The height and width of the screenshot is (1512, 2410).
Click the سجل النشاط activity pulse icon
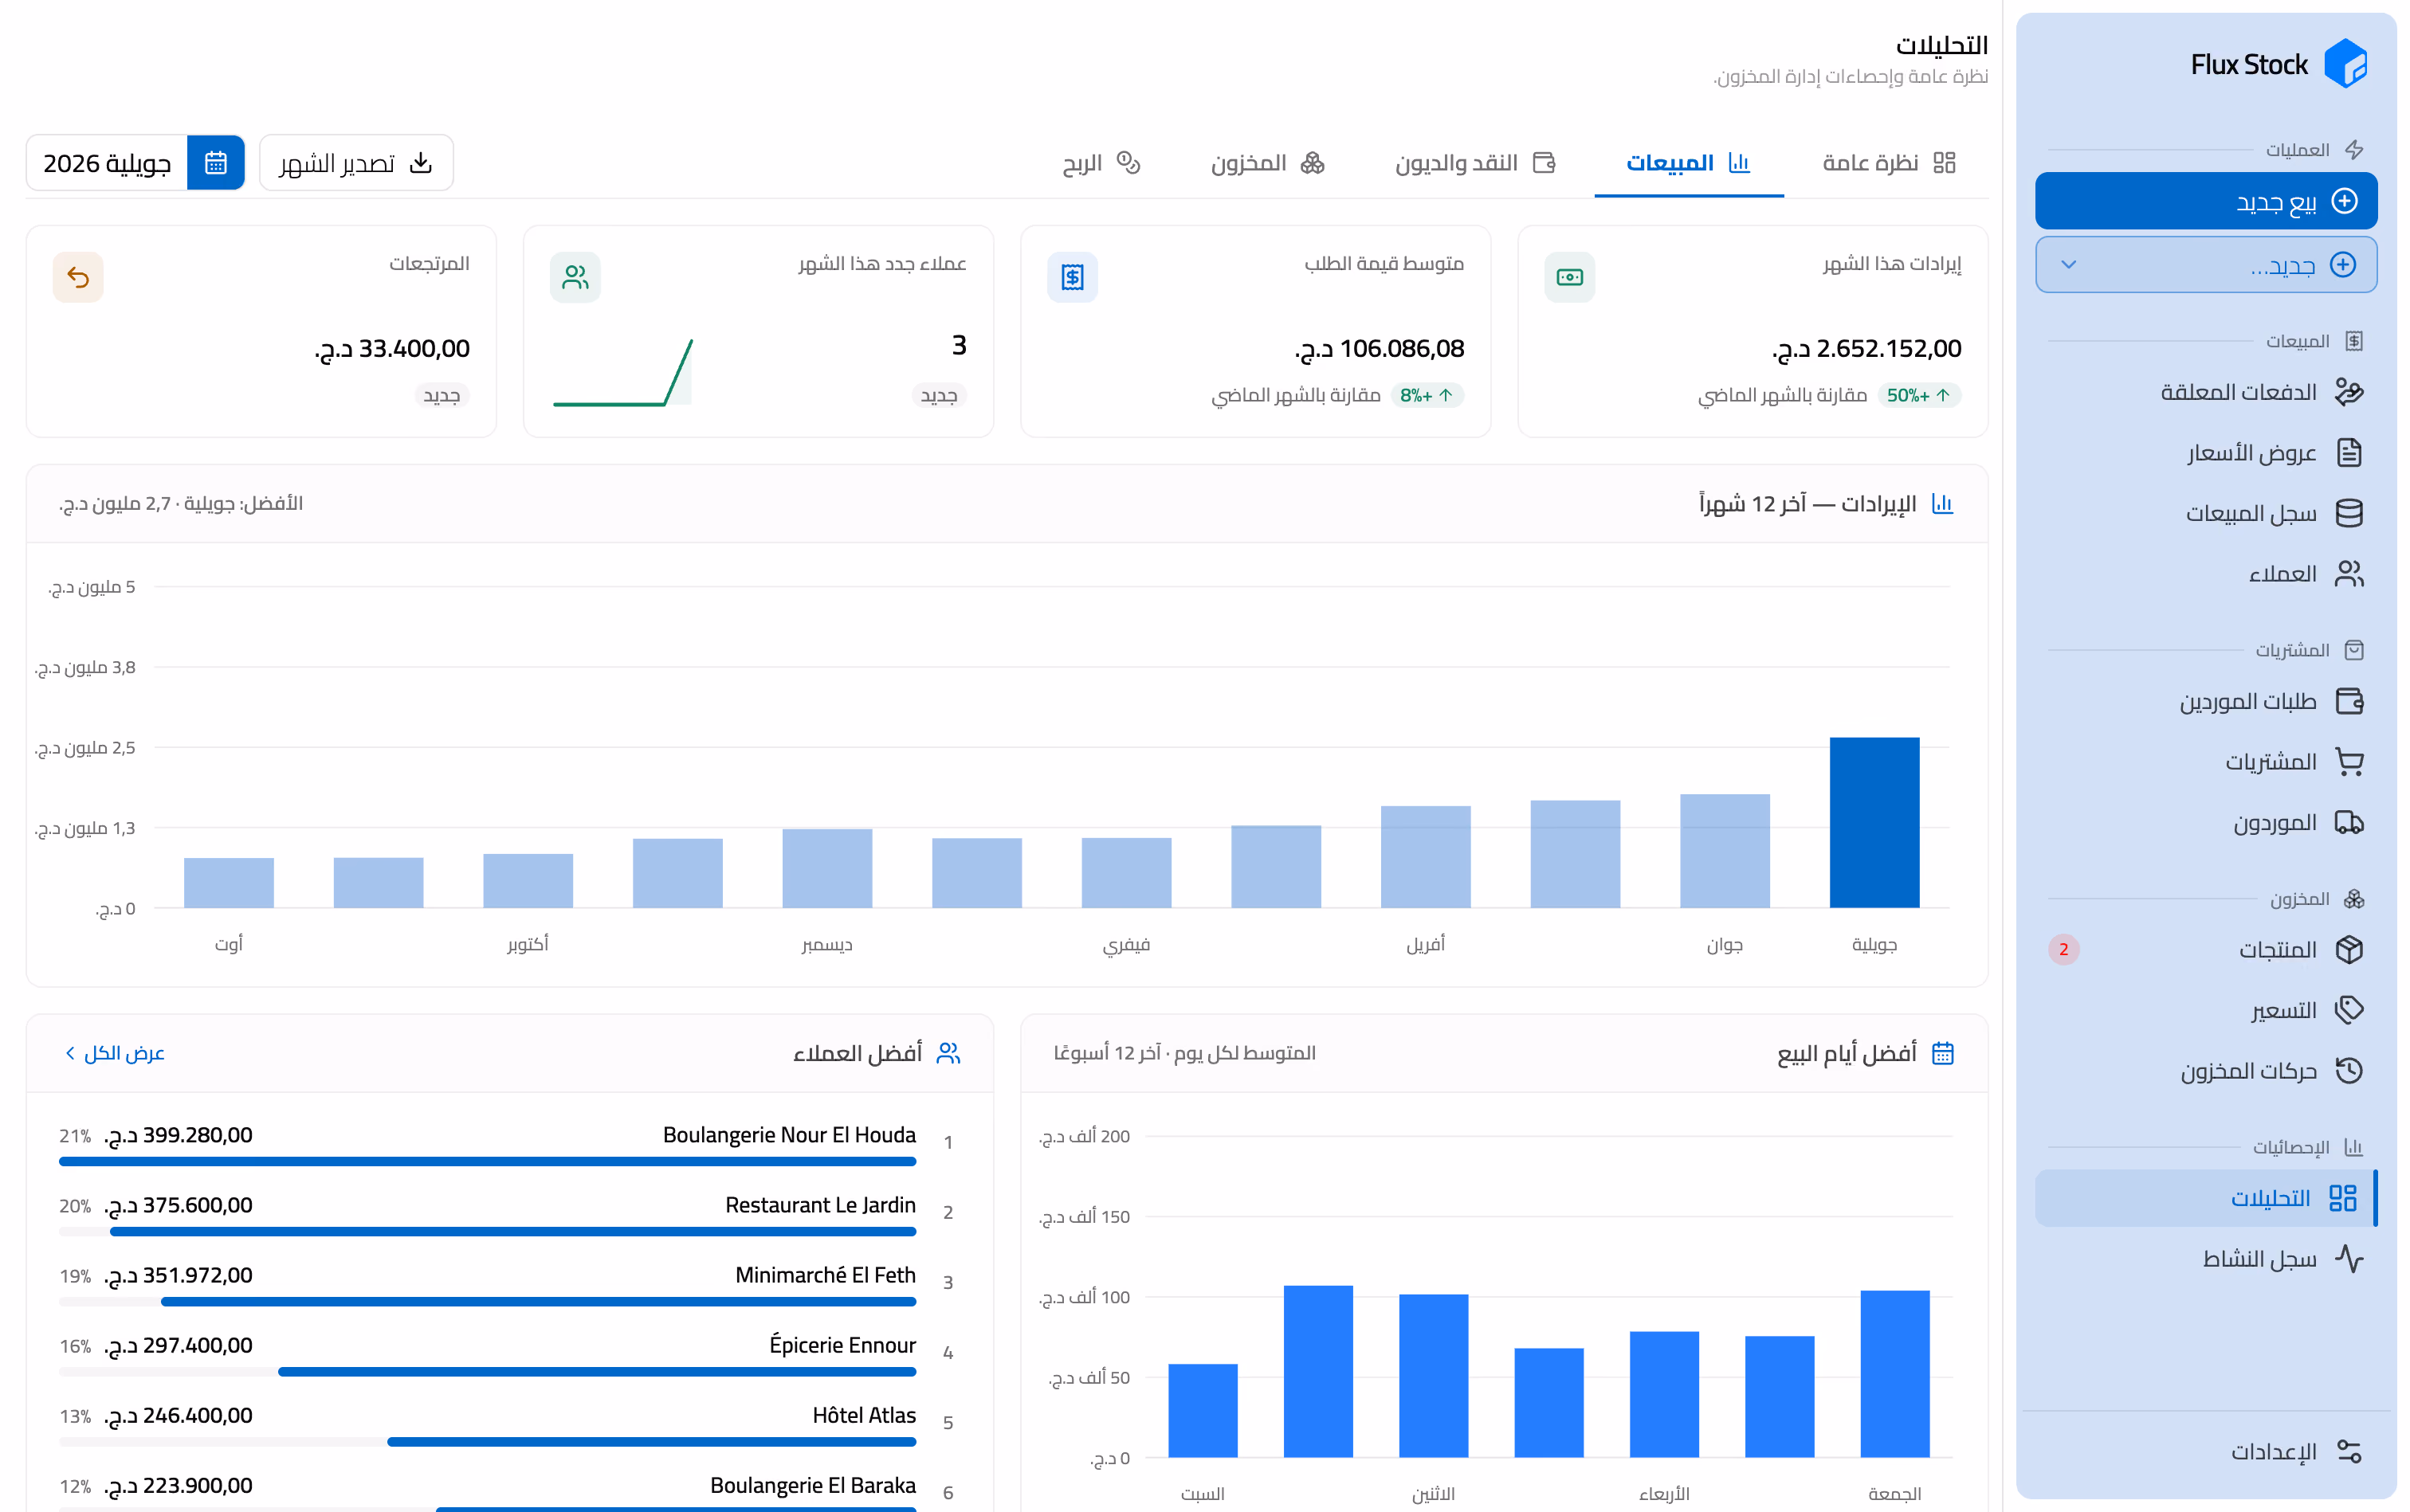click(2348, 1258)
